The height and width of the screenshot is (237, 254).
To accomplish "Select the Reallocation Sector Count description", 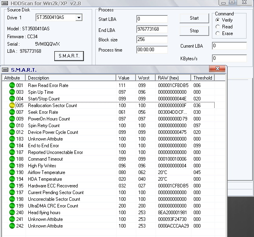I will tap(52, 106).
